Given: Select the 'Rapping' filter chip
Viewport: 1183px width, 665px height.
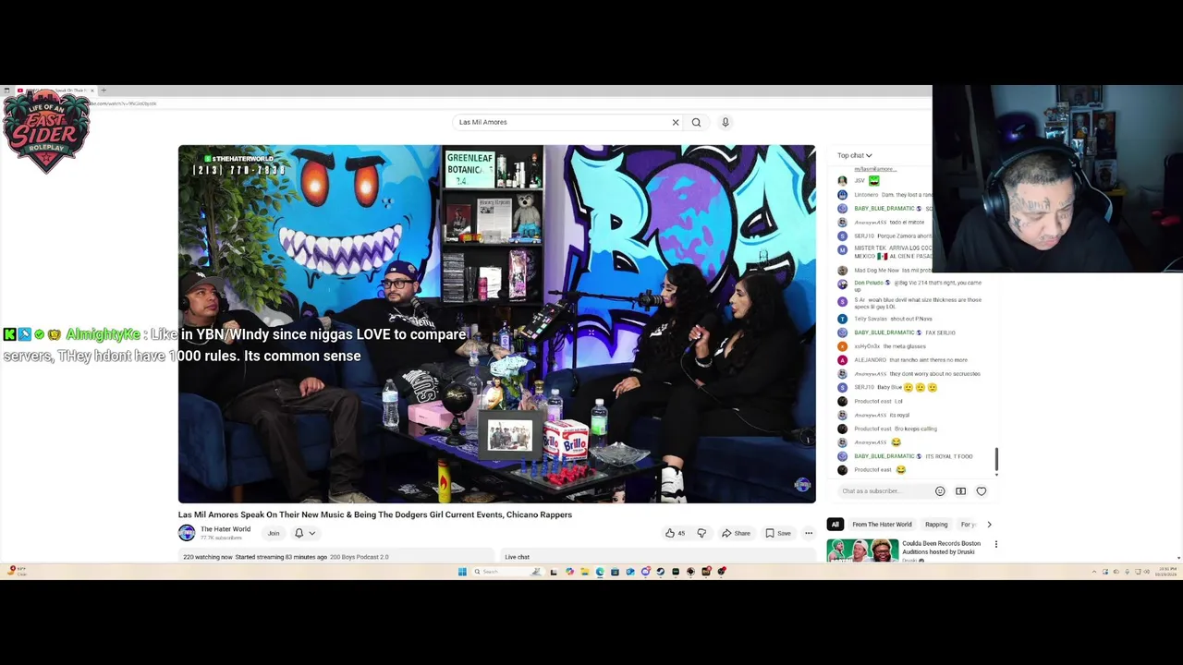Looking at the screenshot, I should point(936,525).
